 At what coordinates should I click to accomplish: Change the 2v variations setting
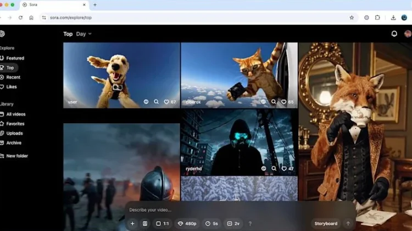coord(233,223)
